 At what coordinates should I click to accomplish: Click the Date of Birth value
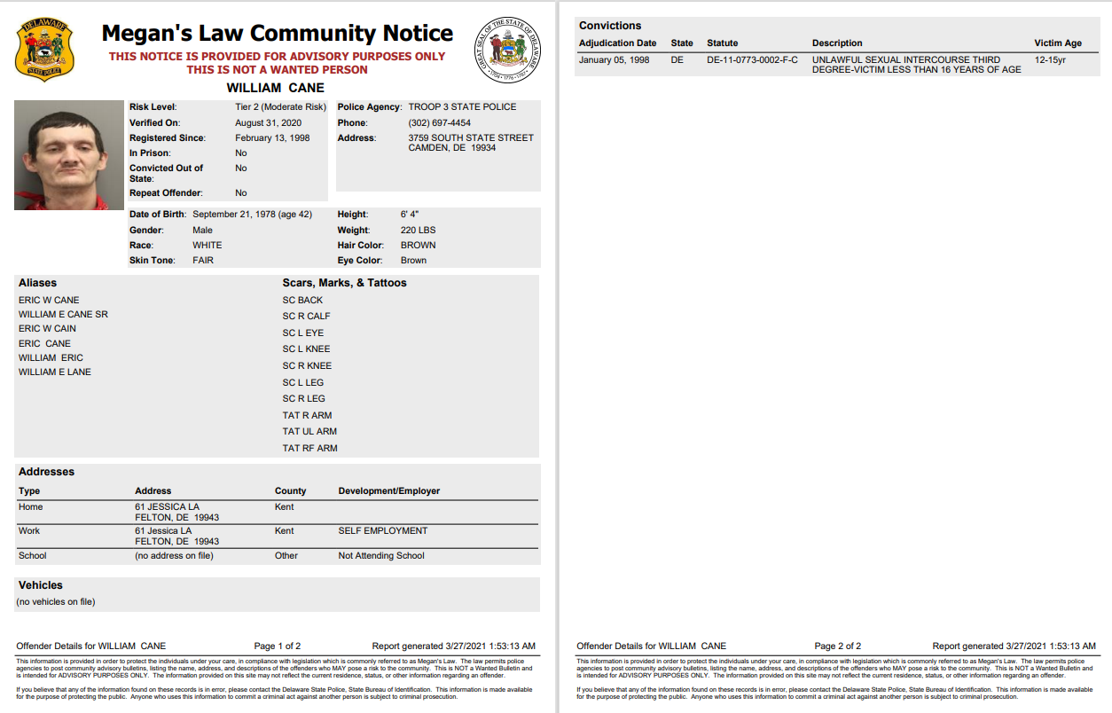(x=252, y=215)
